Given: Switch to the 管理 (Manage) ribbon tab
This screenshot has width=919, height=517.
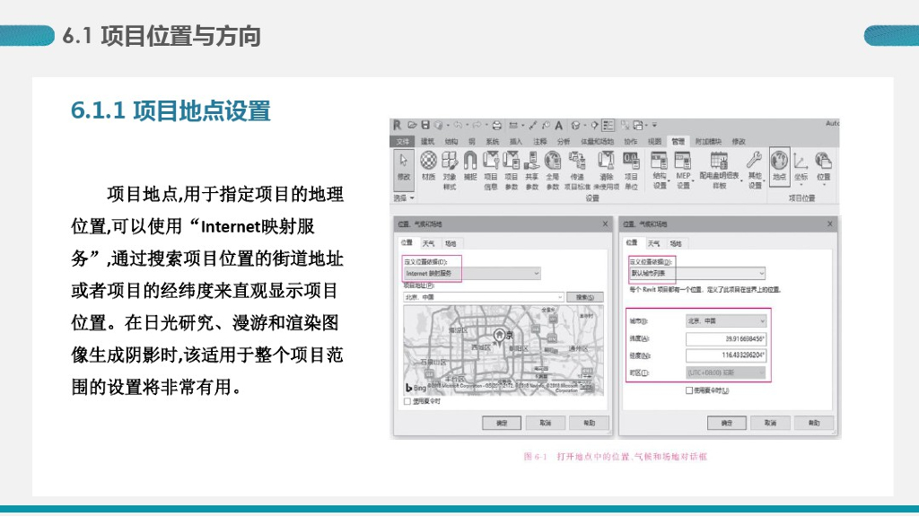Looking at the screenshot, I should point(678,141).
